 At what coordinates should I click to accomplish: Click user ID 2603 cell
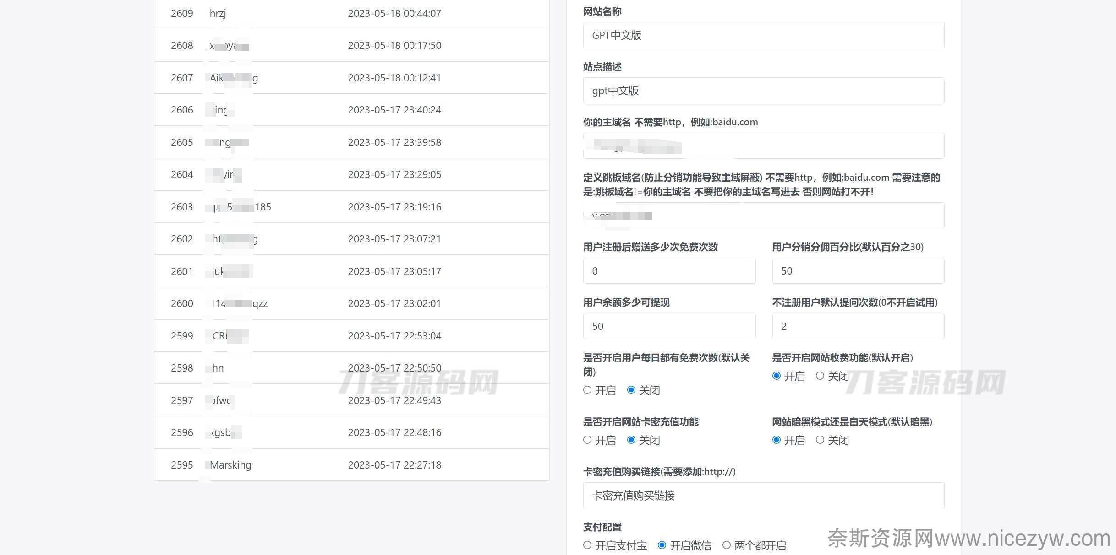click(x=182, y=207)
